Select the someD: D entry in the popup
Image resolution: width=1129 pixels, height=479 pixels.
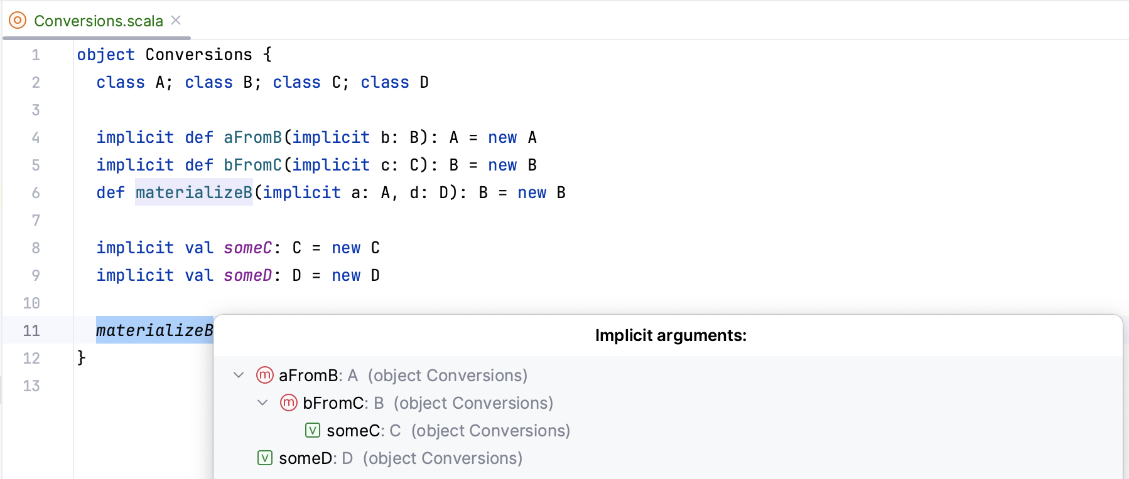[x=377, y=458]
